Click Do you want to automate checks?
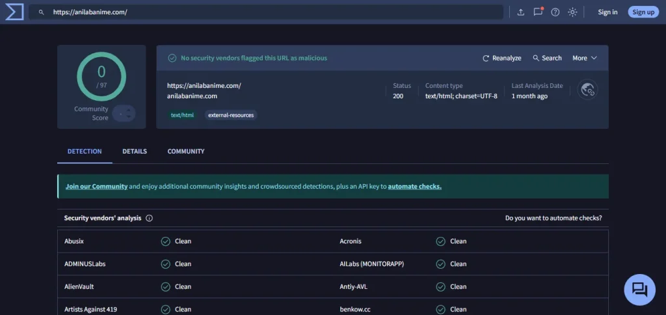The height and width of the screenshot is (315, 666). 553,218
